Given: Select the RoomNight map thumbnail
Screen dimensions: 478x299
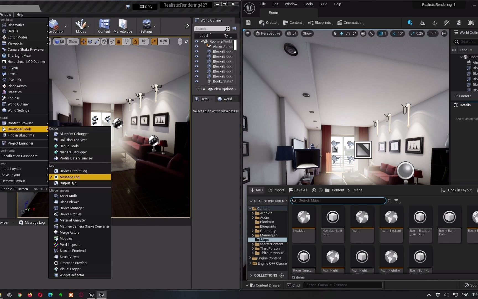Looking at the screenshot, I should coord(333,260).
